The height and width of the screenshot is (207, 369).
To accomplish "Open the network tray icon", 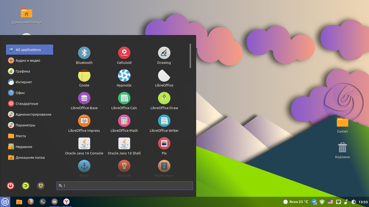I will tap(338, 202).
